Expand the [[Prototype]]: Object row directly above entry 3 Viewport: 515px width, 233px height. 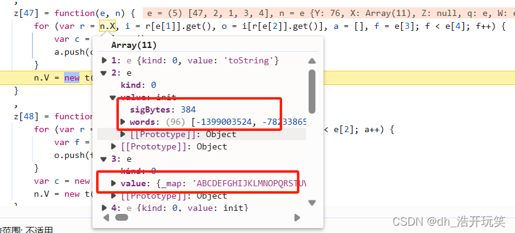(113, 146)
